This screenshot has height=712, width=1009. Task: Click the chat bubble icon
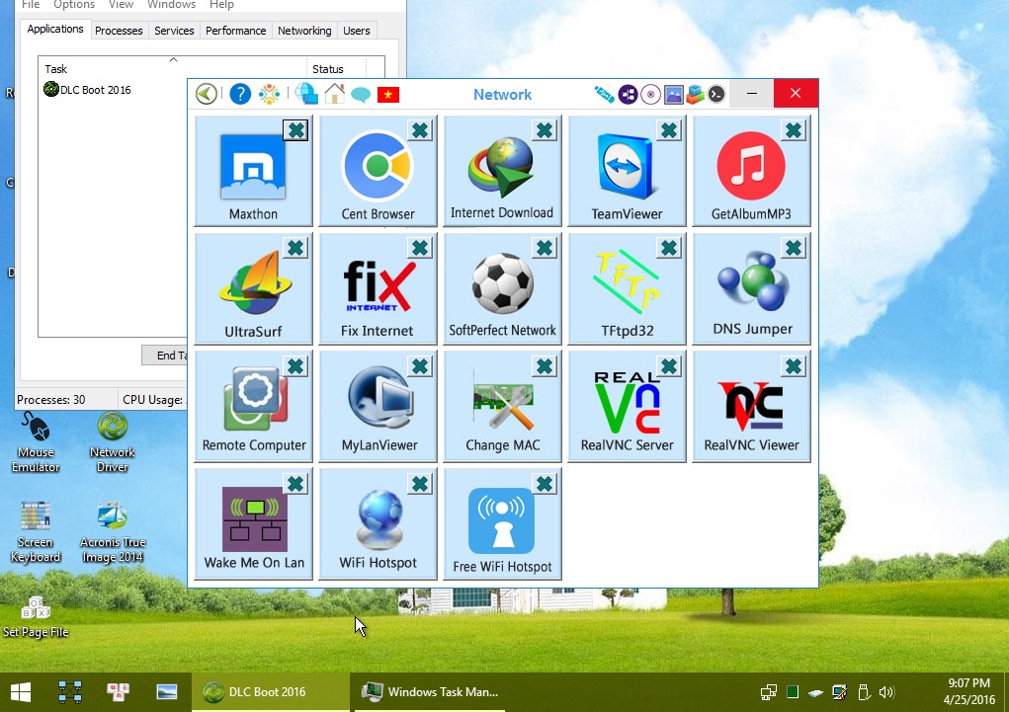tap(361, 95)
